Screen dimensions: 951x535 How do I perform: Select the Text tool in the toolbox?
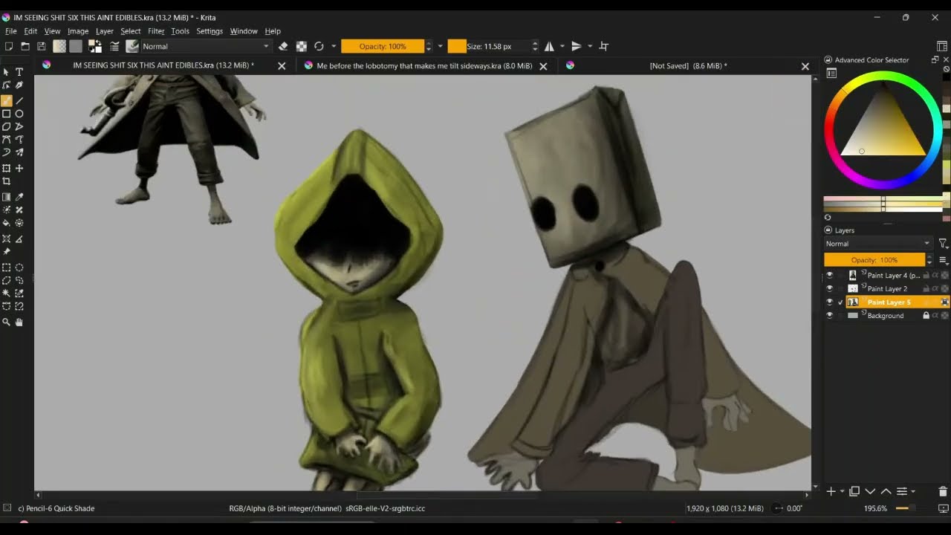click(19, 72)
